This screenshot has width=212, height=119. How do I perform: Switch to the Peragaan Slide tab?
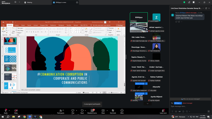[44, 25]
